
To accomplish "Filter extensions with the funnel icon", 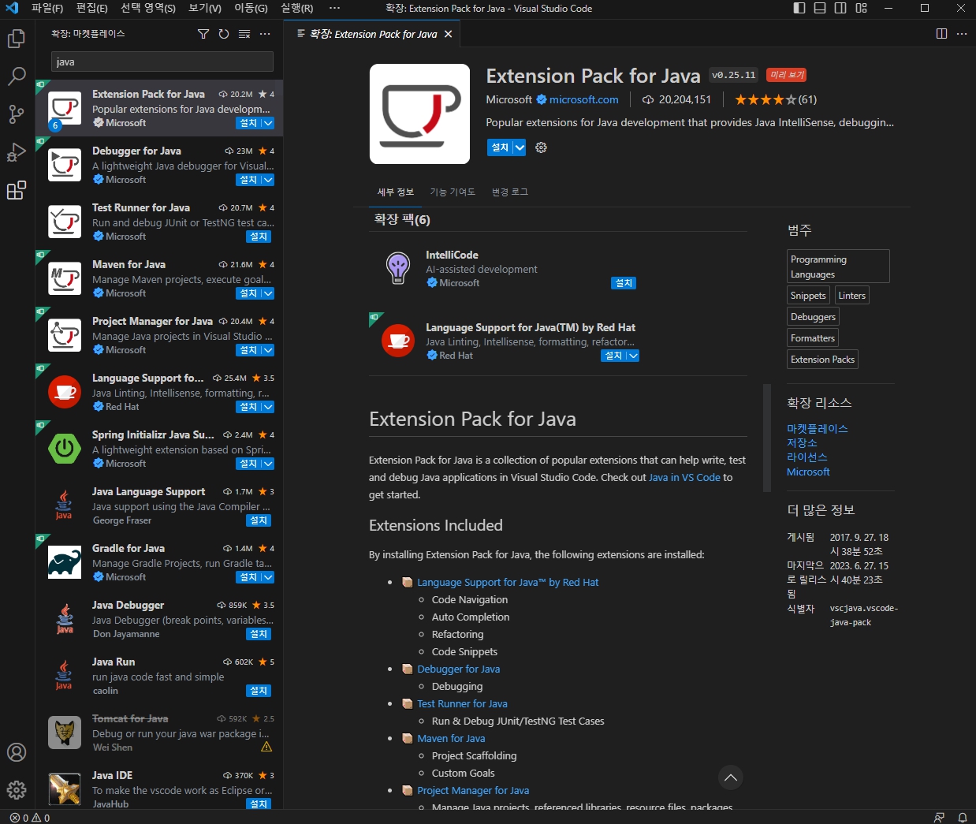I will click(203, 34).
